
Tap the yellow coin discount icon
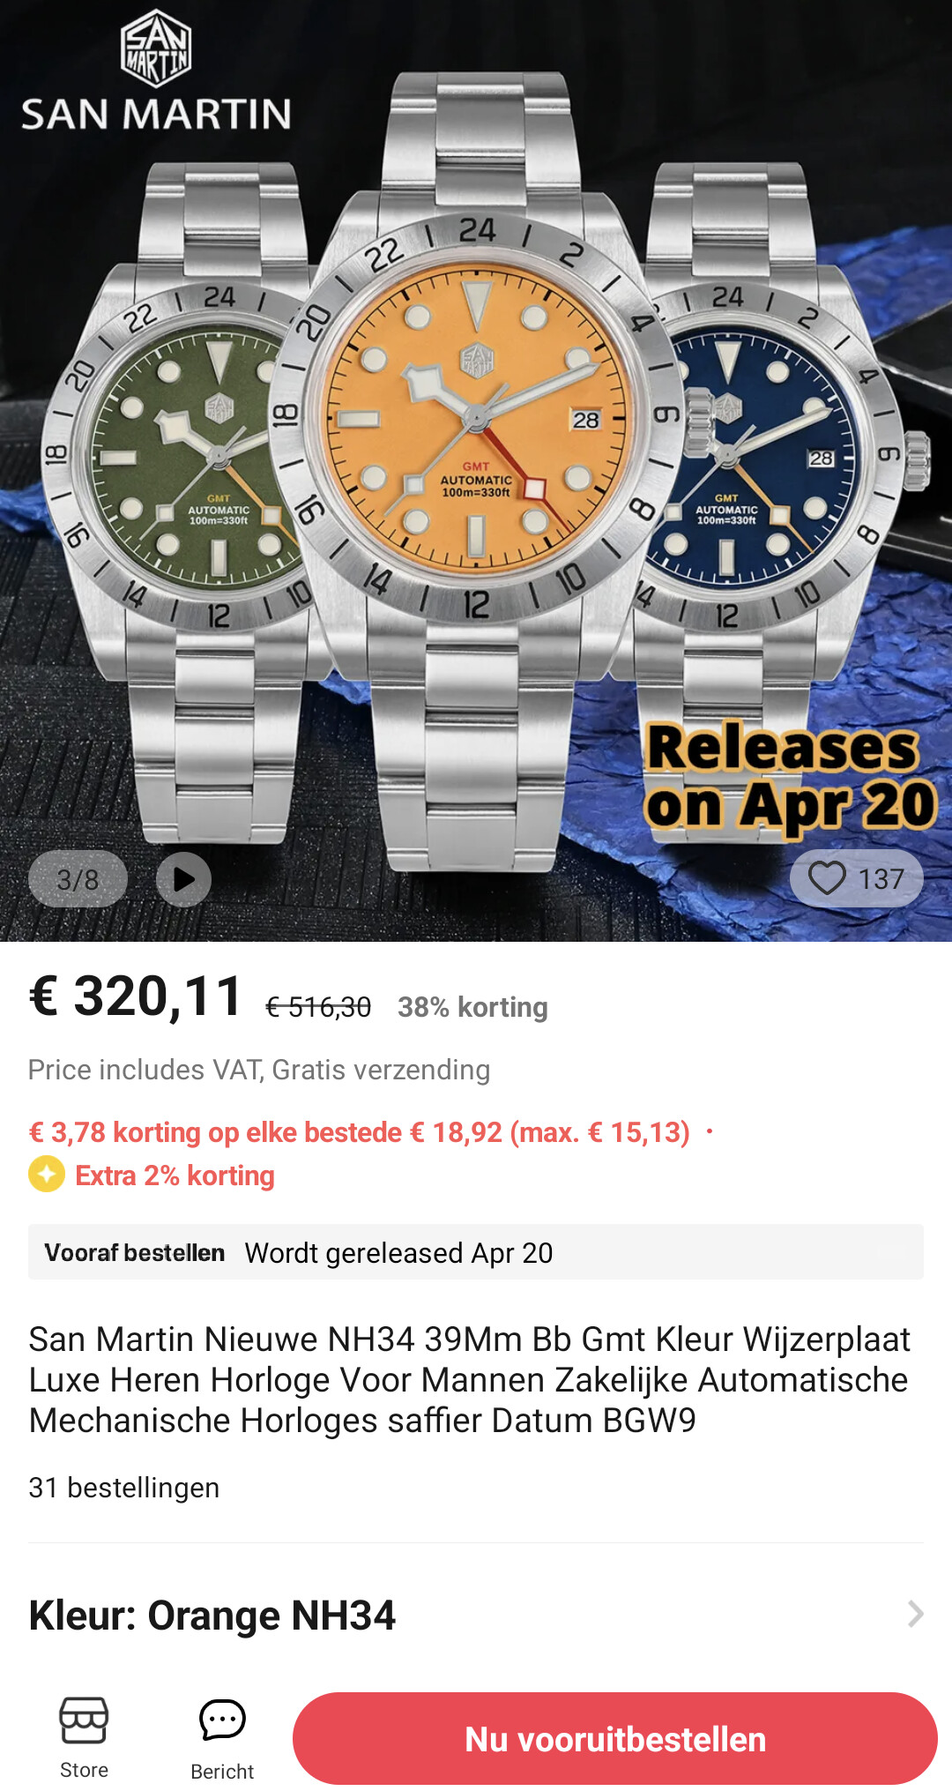coord(47,1175)
